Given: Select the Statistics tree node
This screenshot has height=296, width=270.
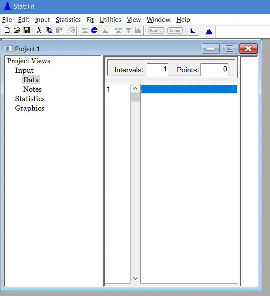Looking at the screenshot, I should click(30, 99).
